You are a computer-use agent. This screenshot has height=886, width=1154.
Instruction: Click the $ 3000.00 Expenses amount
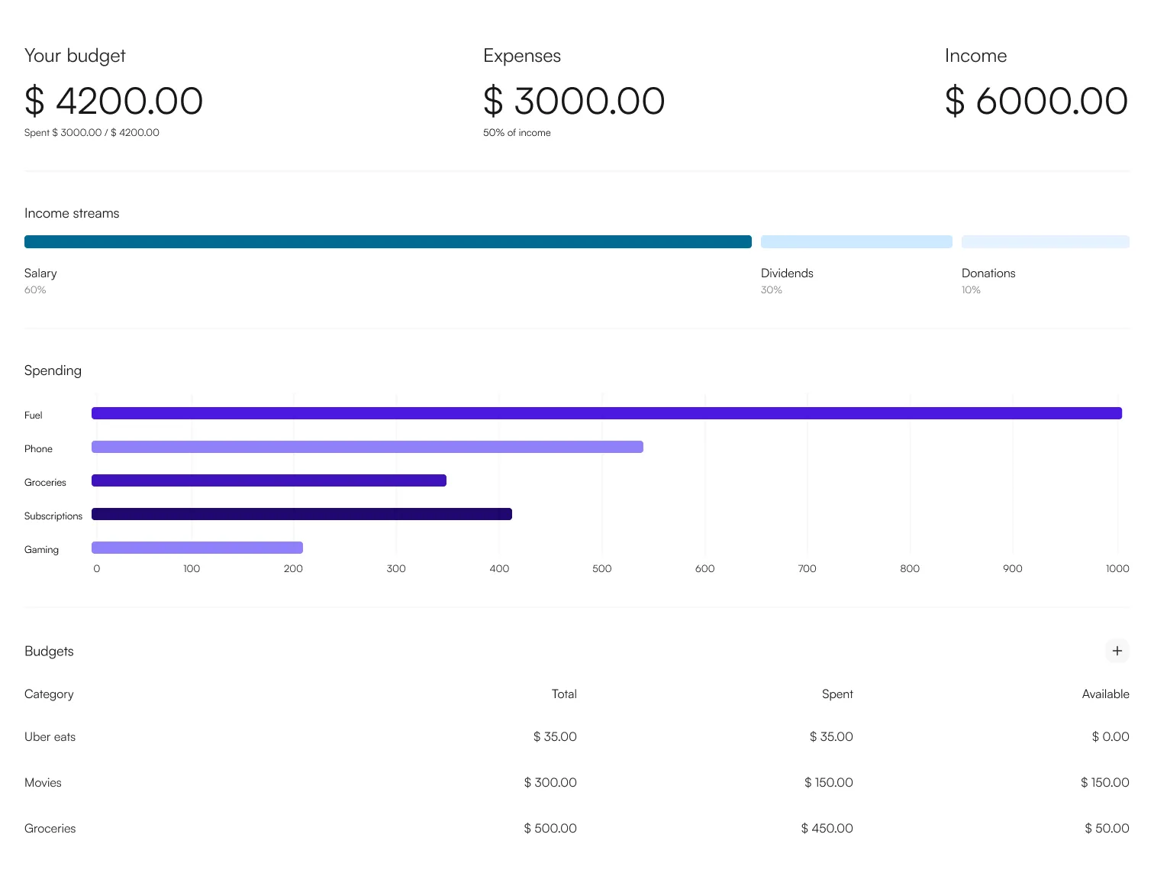click(574, 101)
